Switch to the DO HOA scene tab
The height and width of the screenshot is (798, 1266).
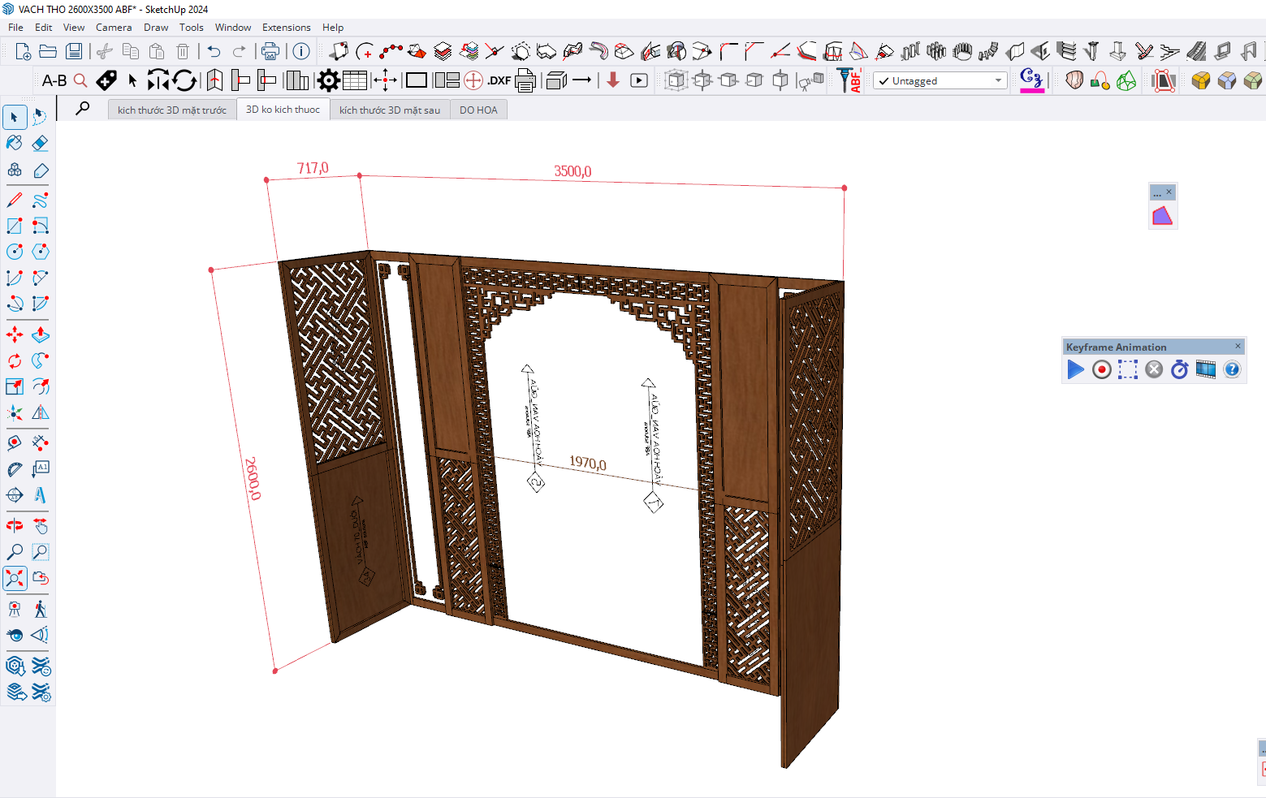[x=478, y=110]
